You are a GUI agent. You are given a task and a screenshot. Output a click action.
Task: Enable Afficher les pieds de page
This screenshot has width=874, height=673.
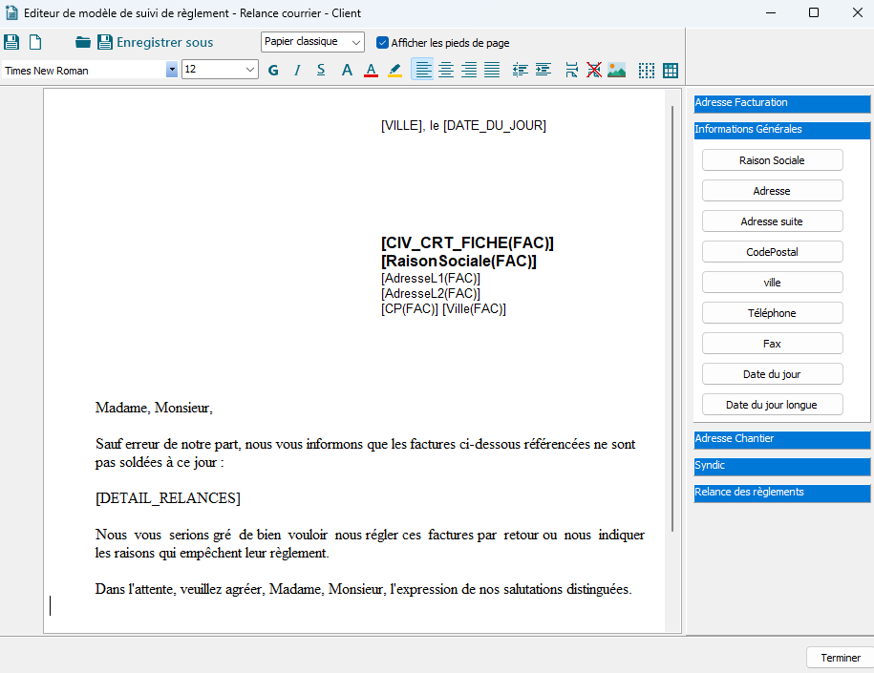pos(381,42)
